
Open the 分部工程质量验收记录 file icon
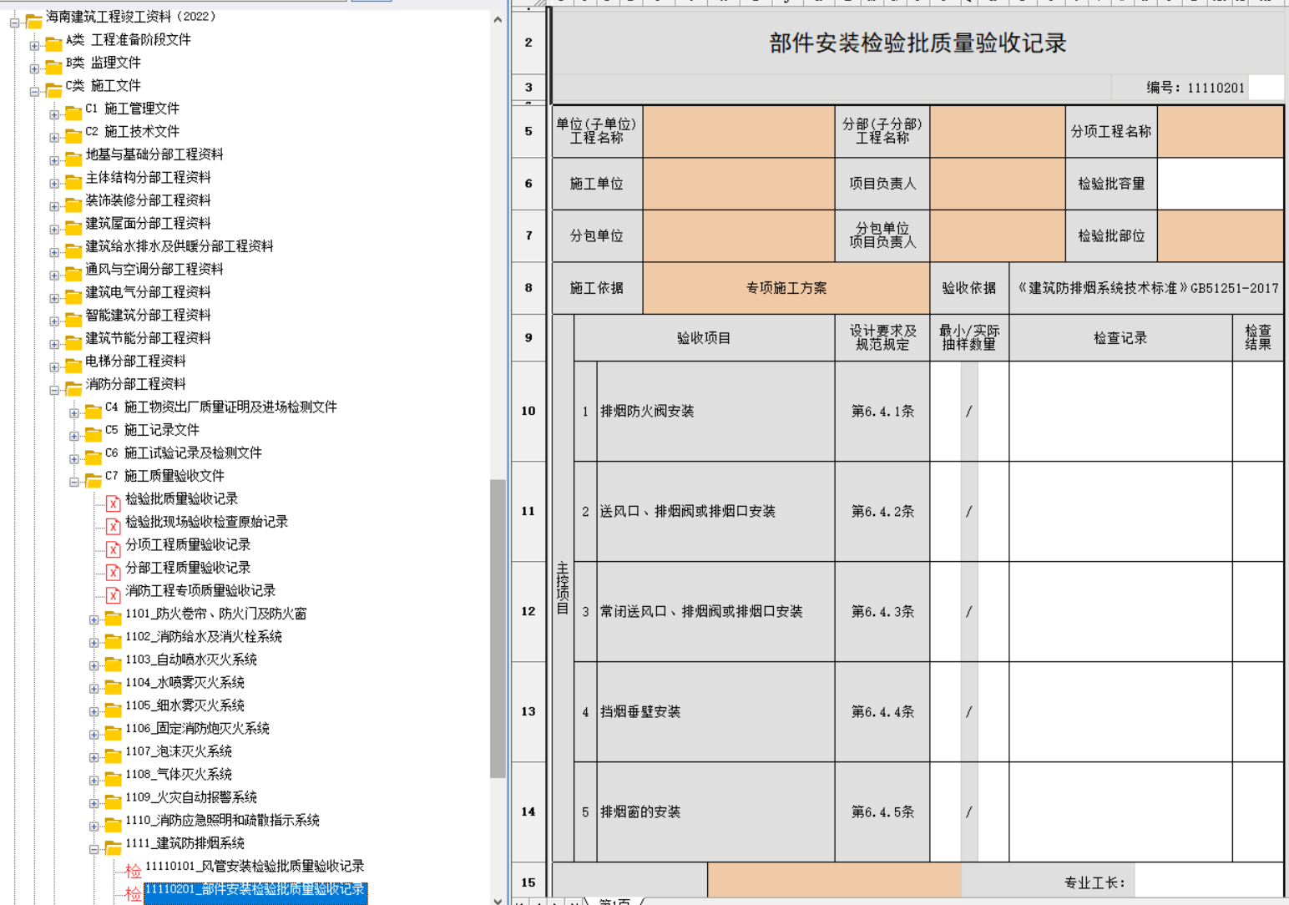point(113,571)
